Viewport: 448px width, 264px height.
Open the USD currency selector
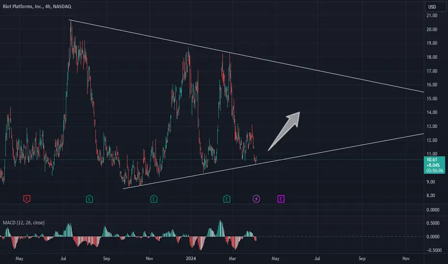point(436,7)
